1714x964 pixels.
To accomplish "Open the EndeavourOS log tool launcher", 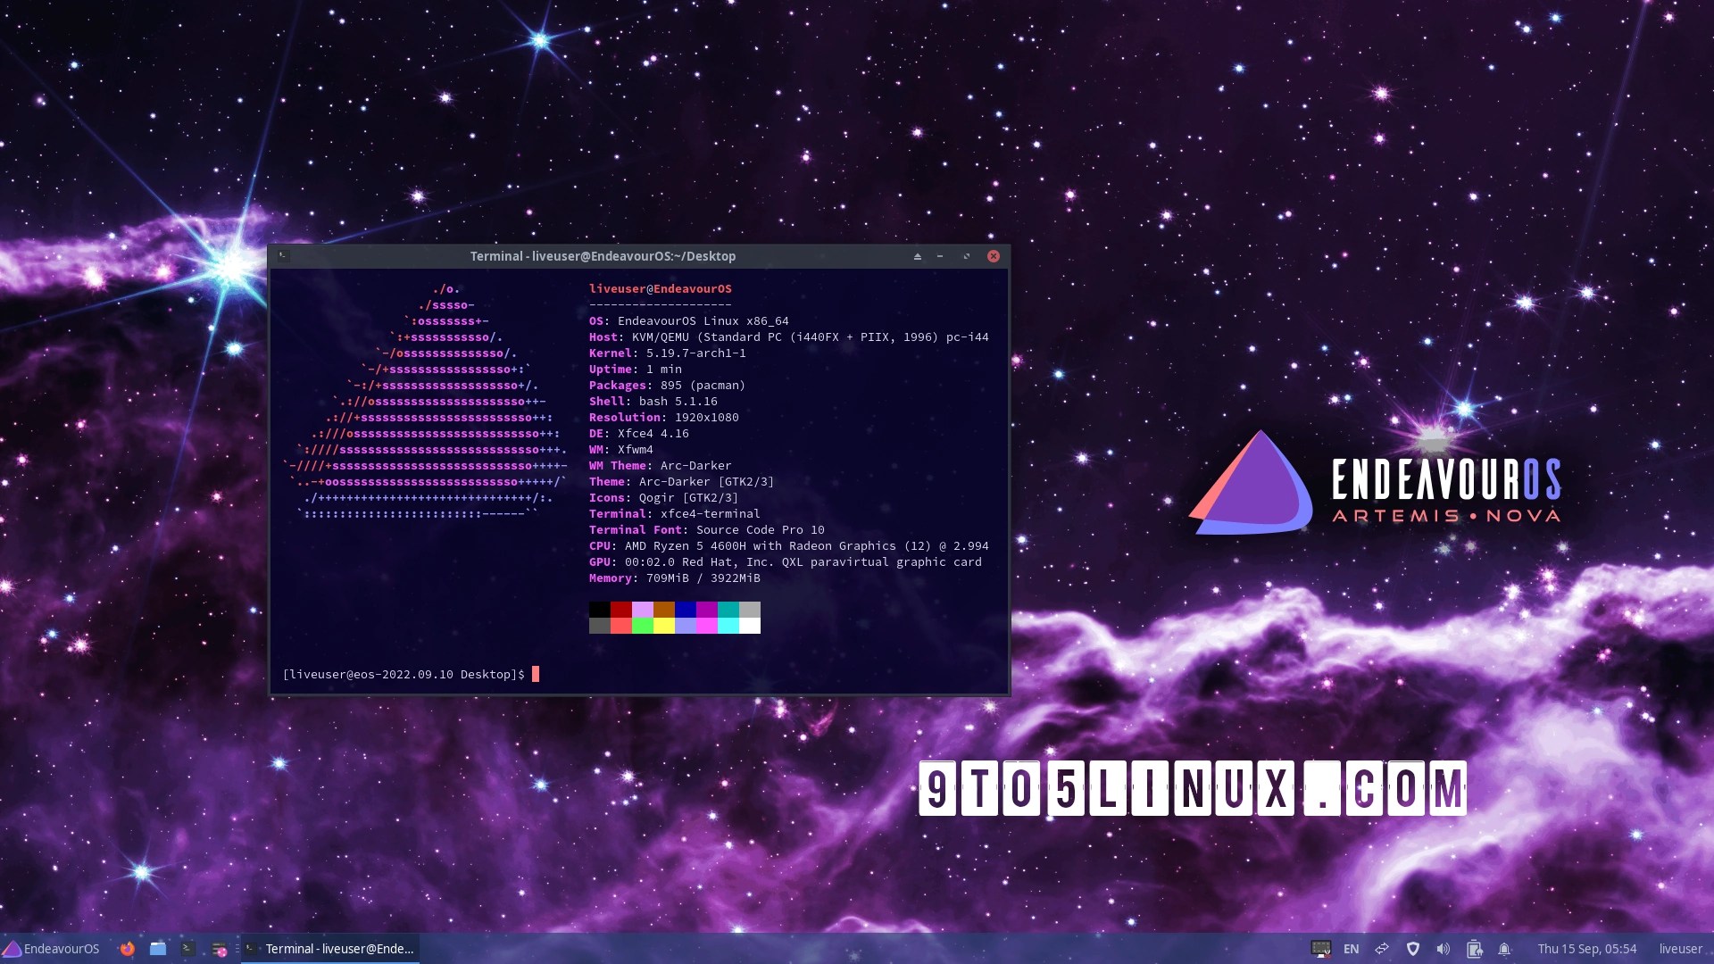I will 219,949.
